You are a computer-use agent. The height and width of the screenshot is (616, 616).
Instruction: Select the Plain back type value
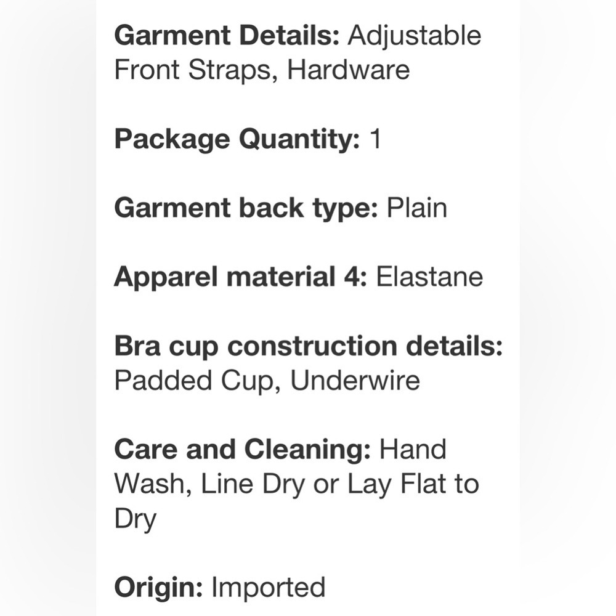click(416, 208)
